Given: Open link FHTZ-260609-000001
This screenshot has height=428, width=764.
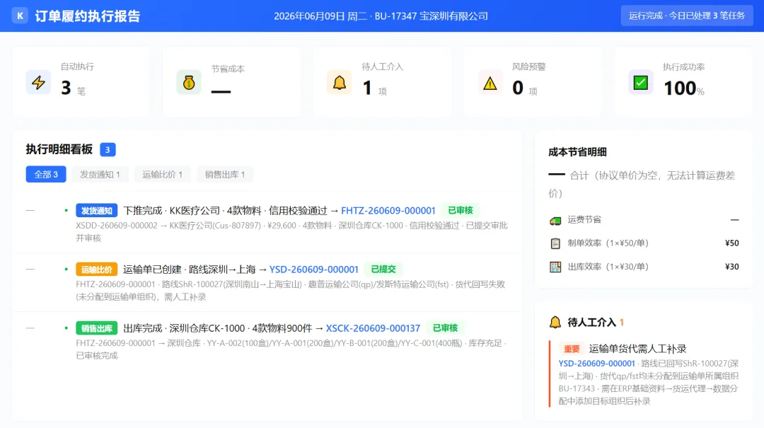Looking at the screenshot, I should [x=388, y=211].
